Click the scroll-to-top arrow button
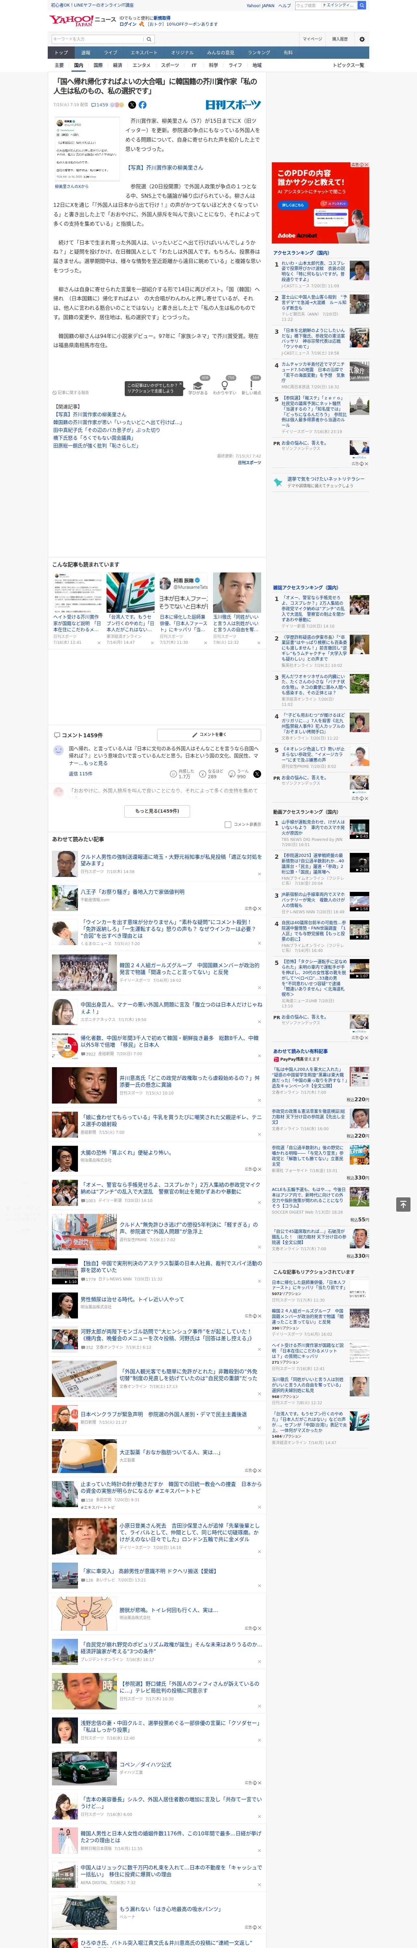Viewport: 417px width, 1948px height. click(x=403, y=1204)
